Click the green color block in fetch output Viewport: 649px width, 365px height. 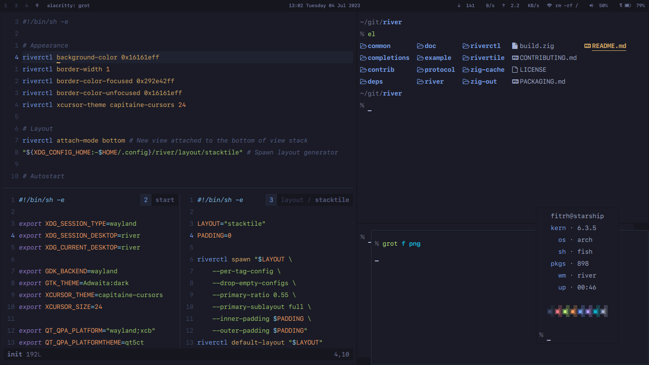pos(565,312)
